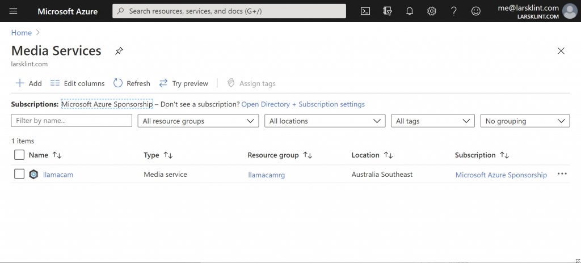The image size is (581, 263).
Task: Open more options for llamacam row
Action: click(x=562, y=174)
